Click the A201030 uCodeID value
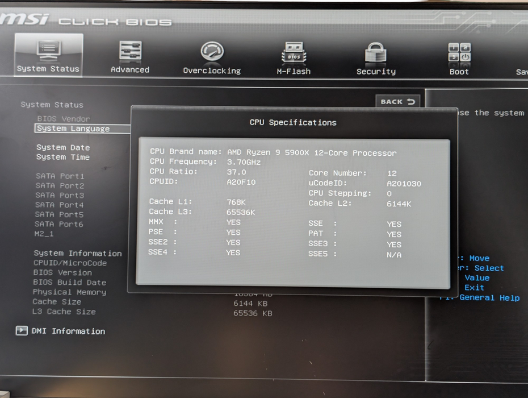 point(404,184)
